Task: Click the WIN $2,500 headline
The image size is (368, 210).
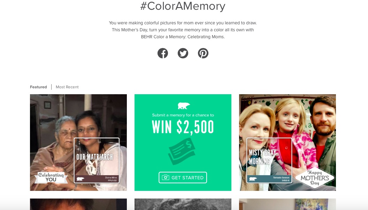Action: [183, 127]
